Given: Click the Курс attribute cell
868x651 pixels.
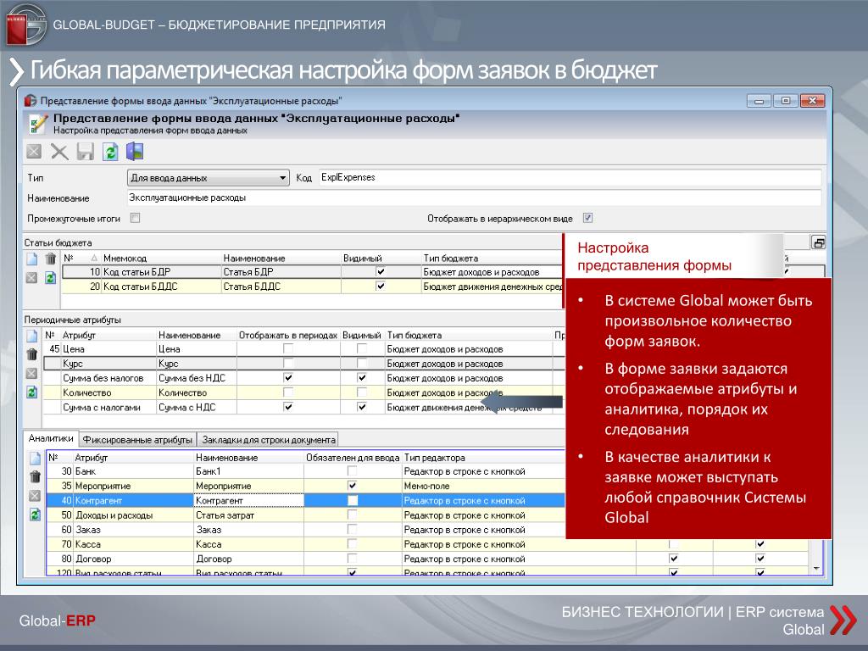Looking at the screenshot, I should point(108,364).
